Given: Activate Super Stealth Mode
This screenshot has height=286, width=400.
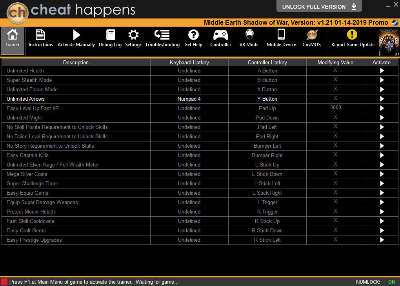Looking at the screenshot, I should pyautogui.click(x=382, y=80).
